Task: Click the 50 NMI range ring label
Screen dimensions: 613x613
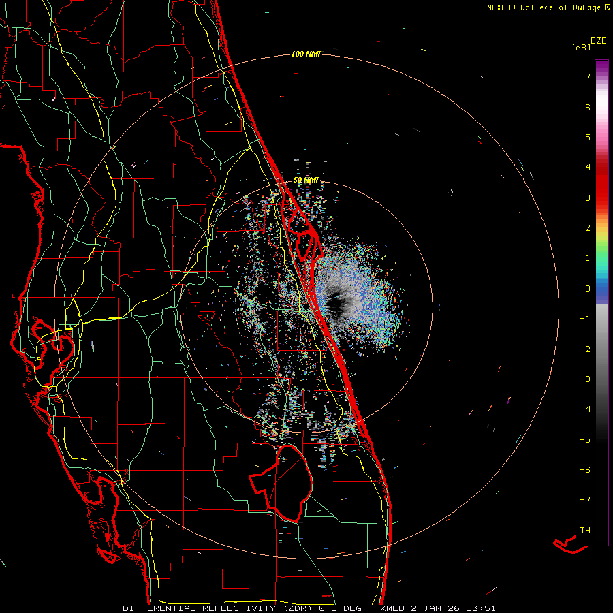Action: click(306, 180)
